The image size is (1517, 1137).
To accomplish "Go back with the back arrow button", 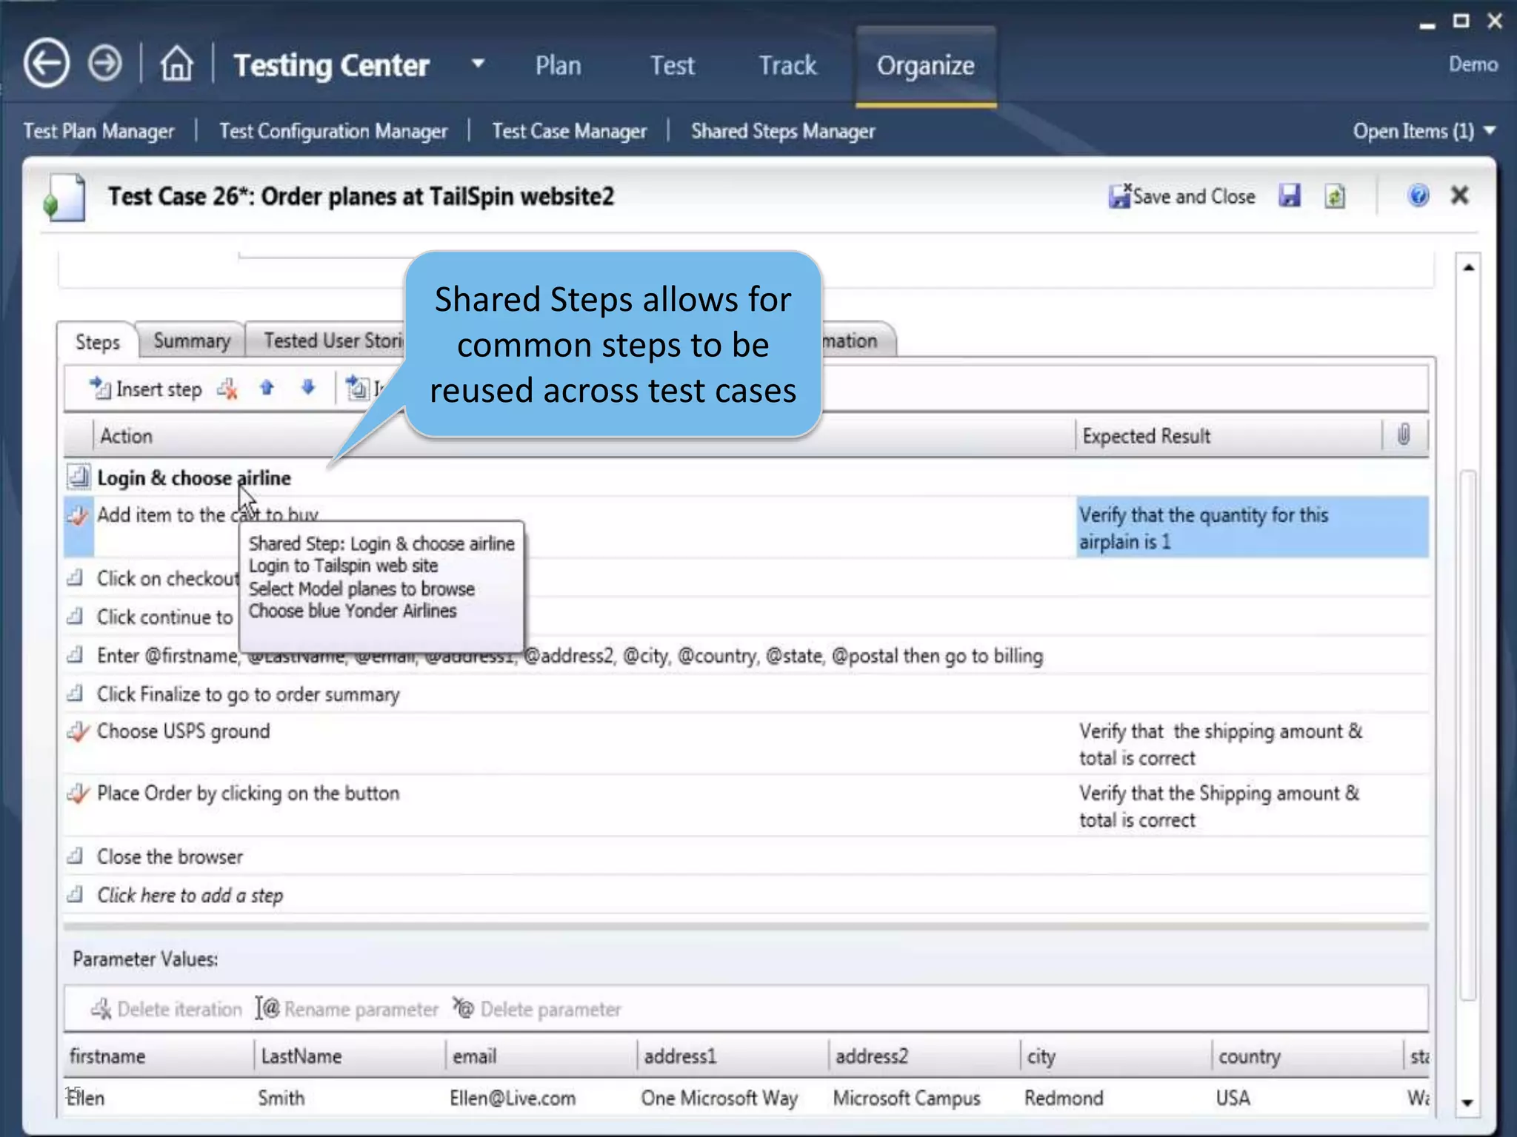I will [x=46, y=64].
